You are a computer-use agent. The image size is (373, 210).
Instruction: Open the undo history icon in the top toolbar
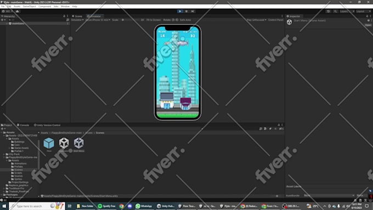coord(328,11)
